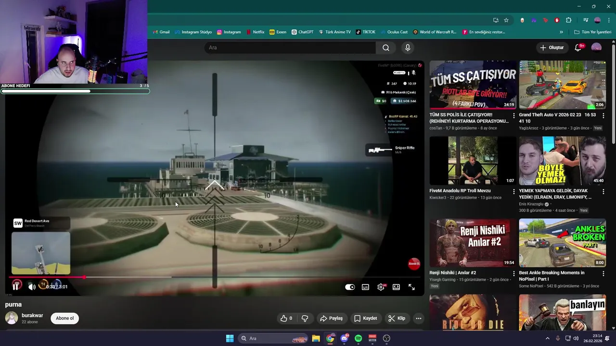Click the burakwar channel avatar
This screenshot has height=346, width=616.
click(12, 318)
